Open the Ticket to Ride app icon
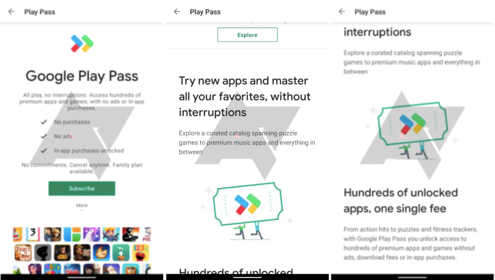Image resolution: width=495 pixels, height=280 pixels. click(x=23, y=252)
